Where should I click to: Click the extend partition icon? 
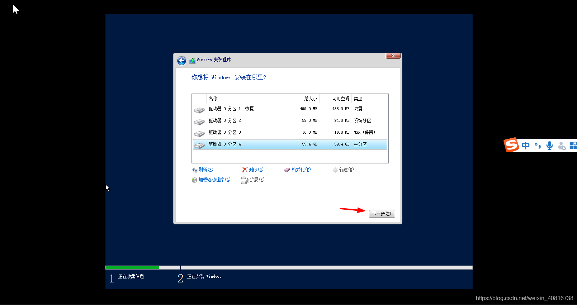point(245,180)
